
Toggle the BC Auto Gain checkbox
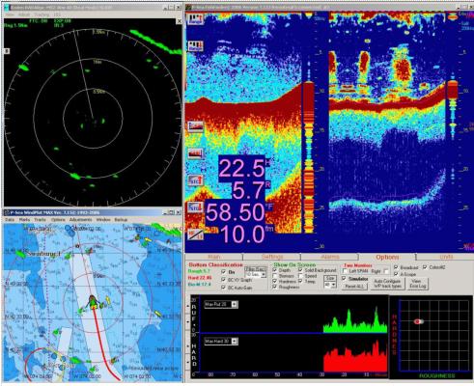coord(224,288)
